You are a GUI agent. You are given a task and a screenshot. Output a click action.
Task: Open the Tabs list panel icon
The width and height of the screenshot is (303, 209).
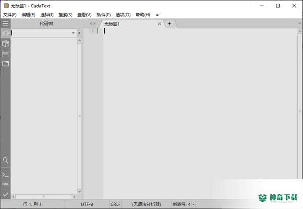pyautogui.click(x=5, y=64)
